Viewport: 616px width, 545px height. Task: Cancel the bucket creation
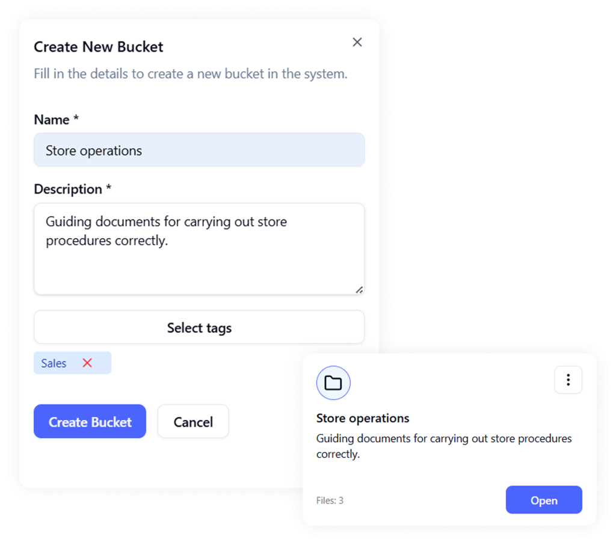(193, 422)
